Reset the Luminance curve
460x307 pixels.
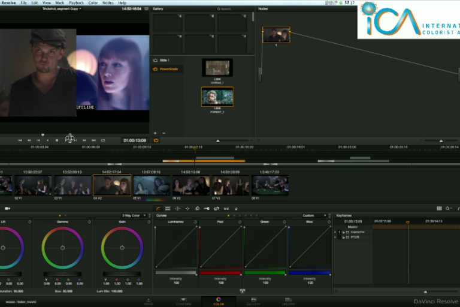pos(195,222)
